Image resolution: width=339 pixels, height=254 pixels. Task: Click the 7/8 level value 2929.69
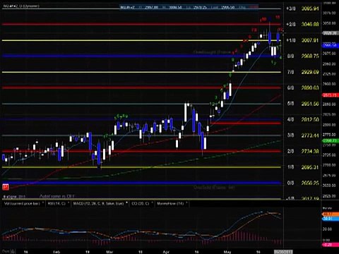(x=310, y=72)
